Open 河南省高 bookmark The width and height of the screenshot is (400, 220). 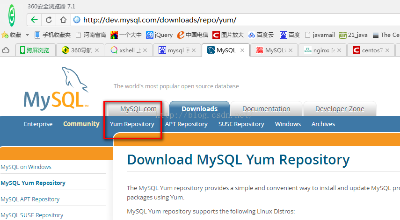coord(91,35)
